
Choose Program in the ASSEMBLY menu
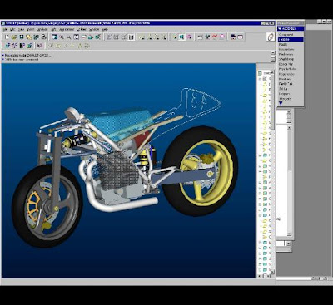285,94
